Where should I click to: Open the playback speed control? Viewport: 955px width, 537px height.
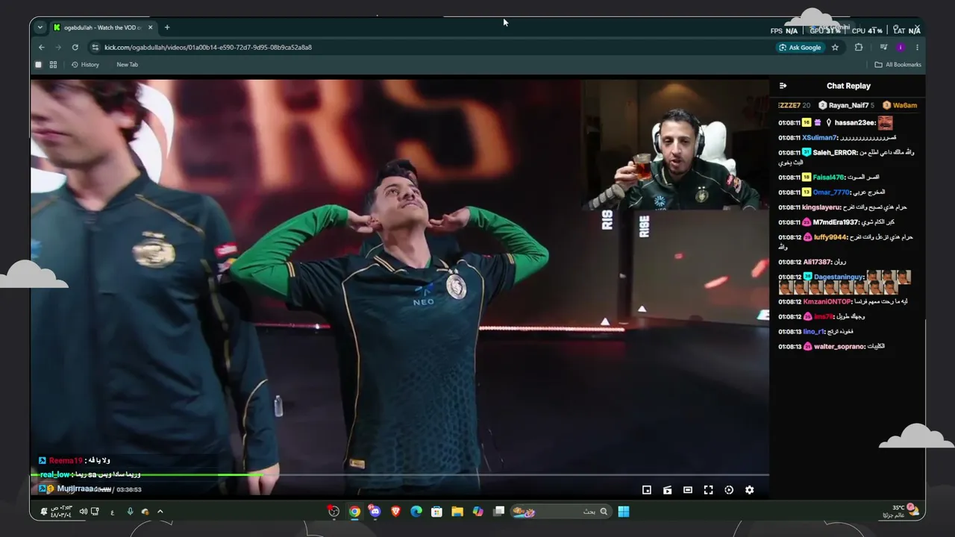pyautogui.click(x=729, y=490)
